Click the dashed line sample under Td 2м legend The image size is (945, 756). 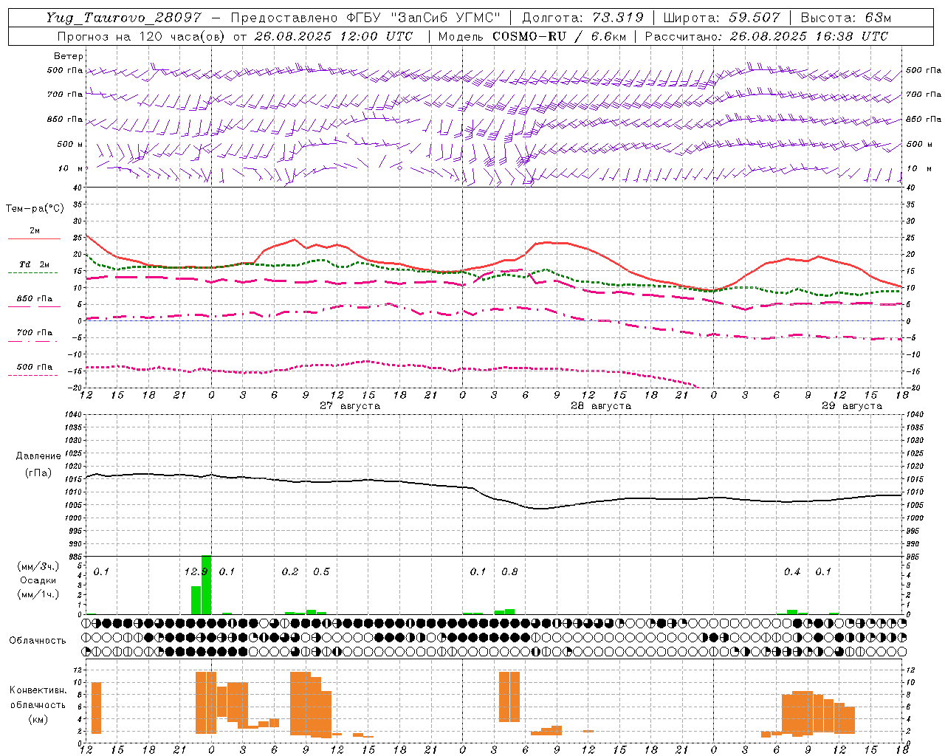pos(34,272)
